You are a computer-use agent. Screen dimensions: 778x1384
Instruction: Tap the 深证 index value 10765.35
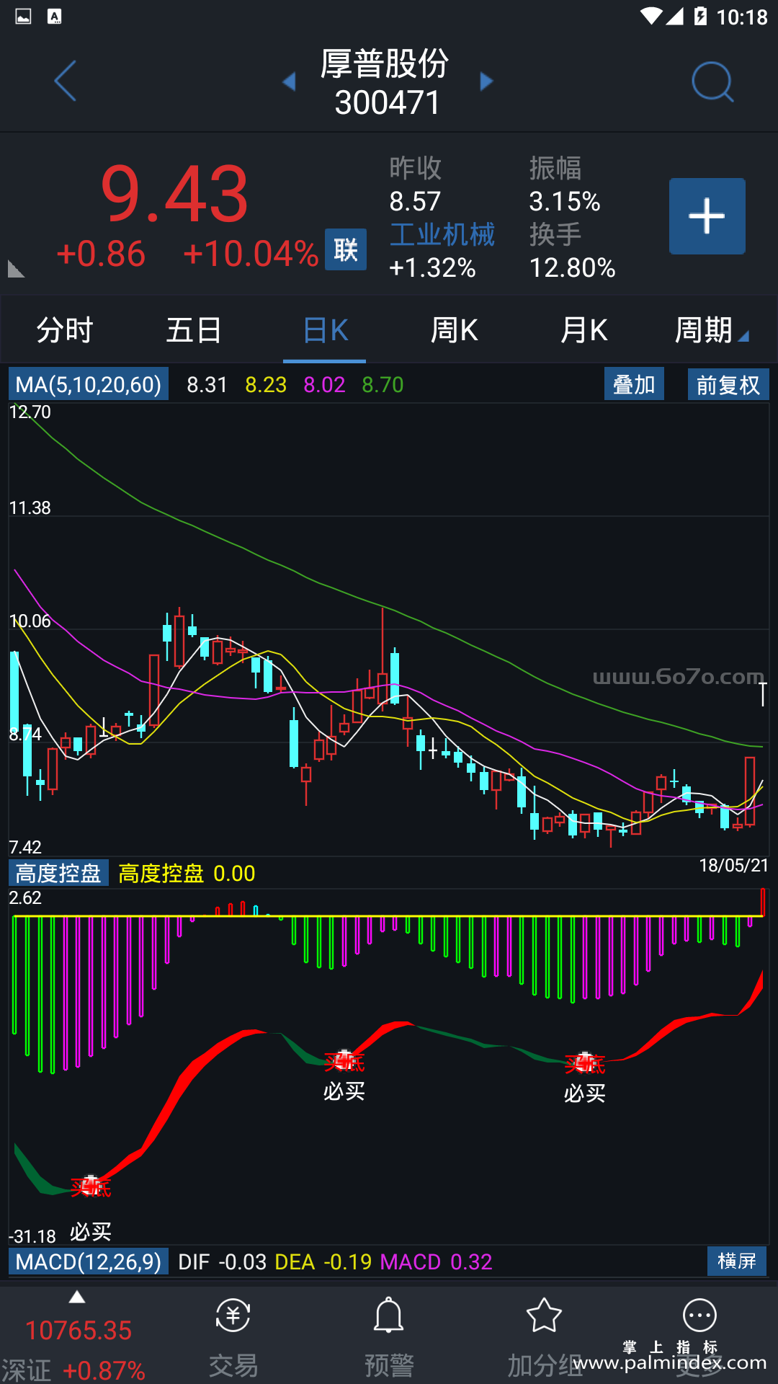coord(79,1330)
